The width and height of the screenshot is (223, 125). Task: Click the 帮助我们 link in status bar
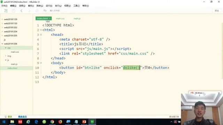coord(22,117)
